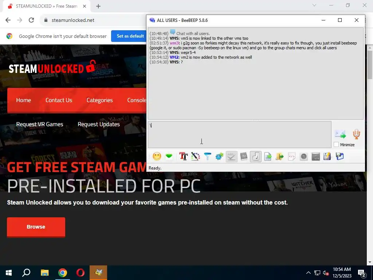Expand Chrome tab search chevron
This screenshot has height=280, width=373.
[314, 5]
